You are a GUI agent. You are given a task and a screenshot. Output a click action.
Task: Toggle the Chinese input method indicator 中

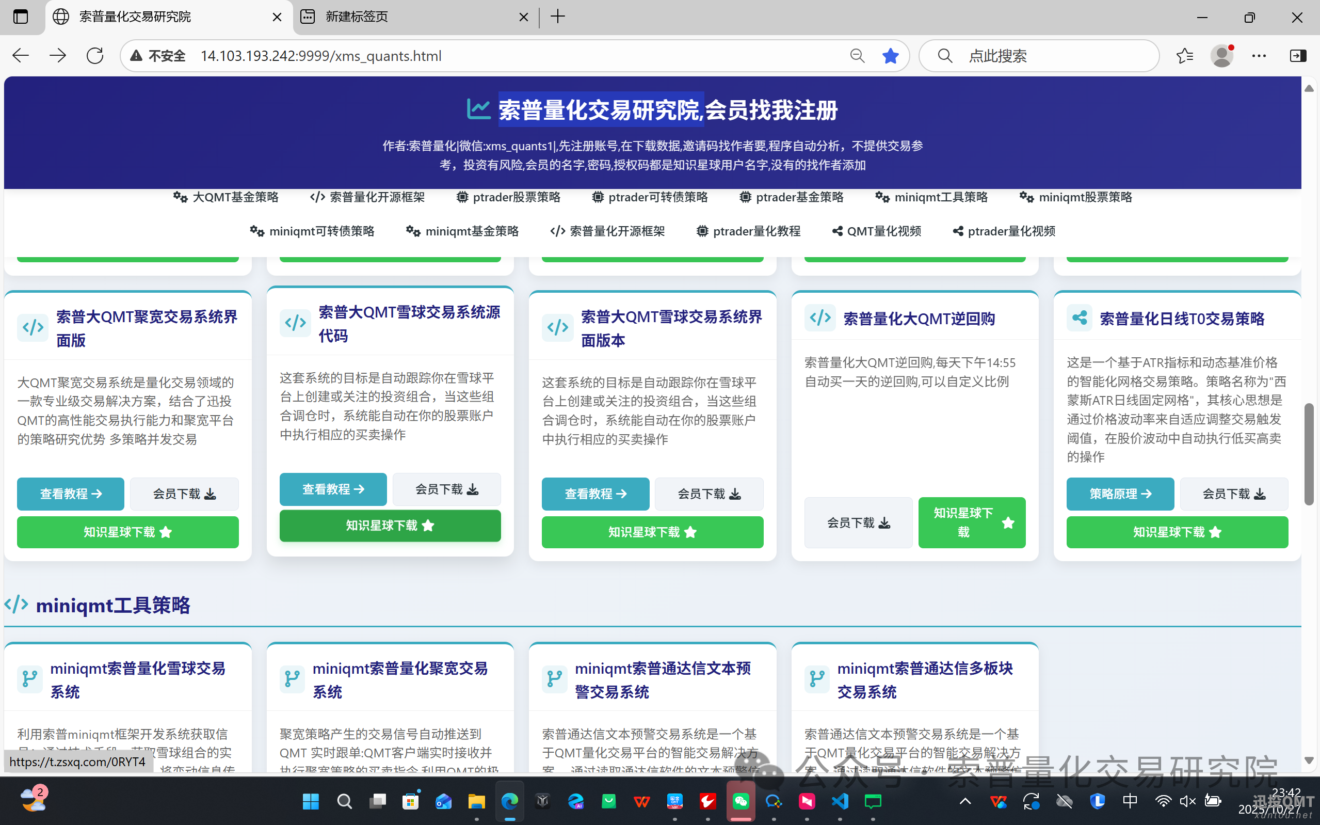[1130, 801]
